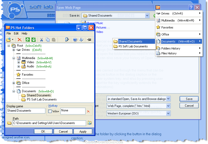This screenshot has width=208, height=144.
Task: Click the browse folder icon beside Path
Action: coord(89,123)
